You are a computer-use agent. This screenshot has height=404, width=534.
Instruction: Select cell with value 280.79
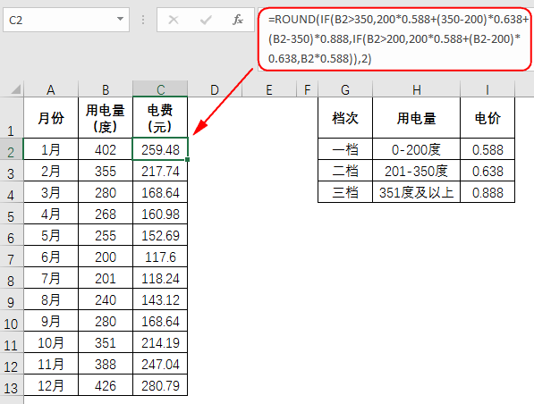(160, 385)
